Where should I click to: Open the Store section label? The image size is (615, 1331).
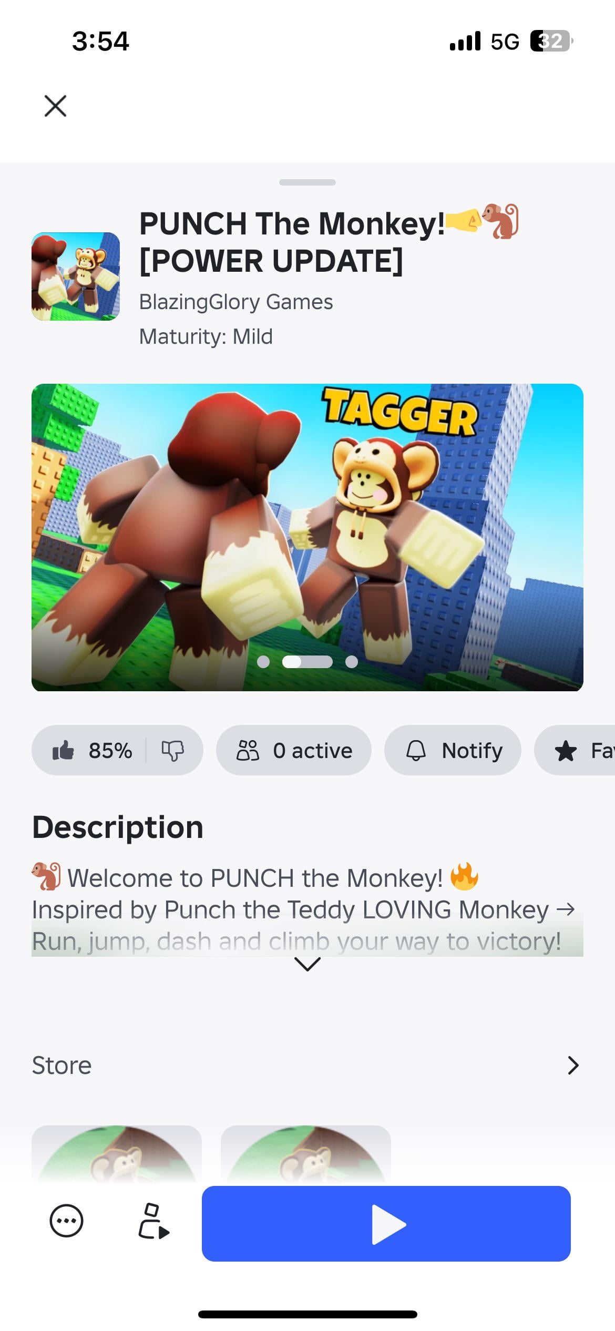point(61,1065)
